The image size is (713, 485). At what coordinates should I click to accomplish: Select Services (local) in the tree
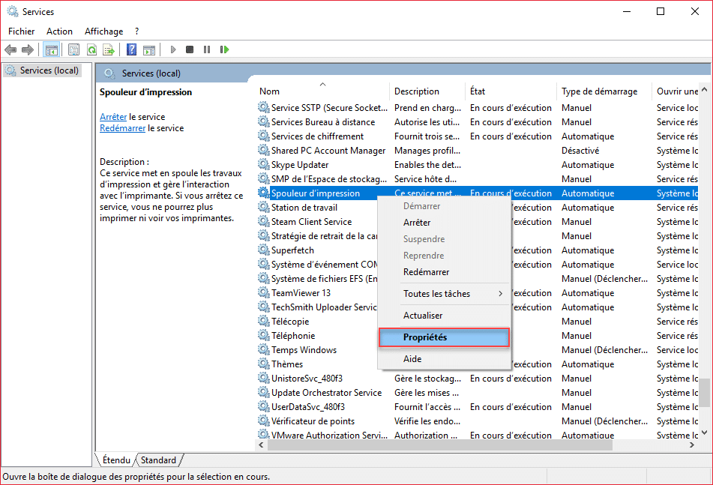click(x=43, y=70)
